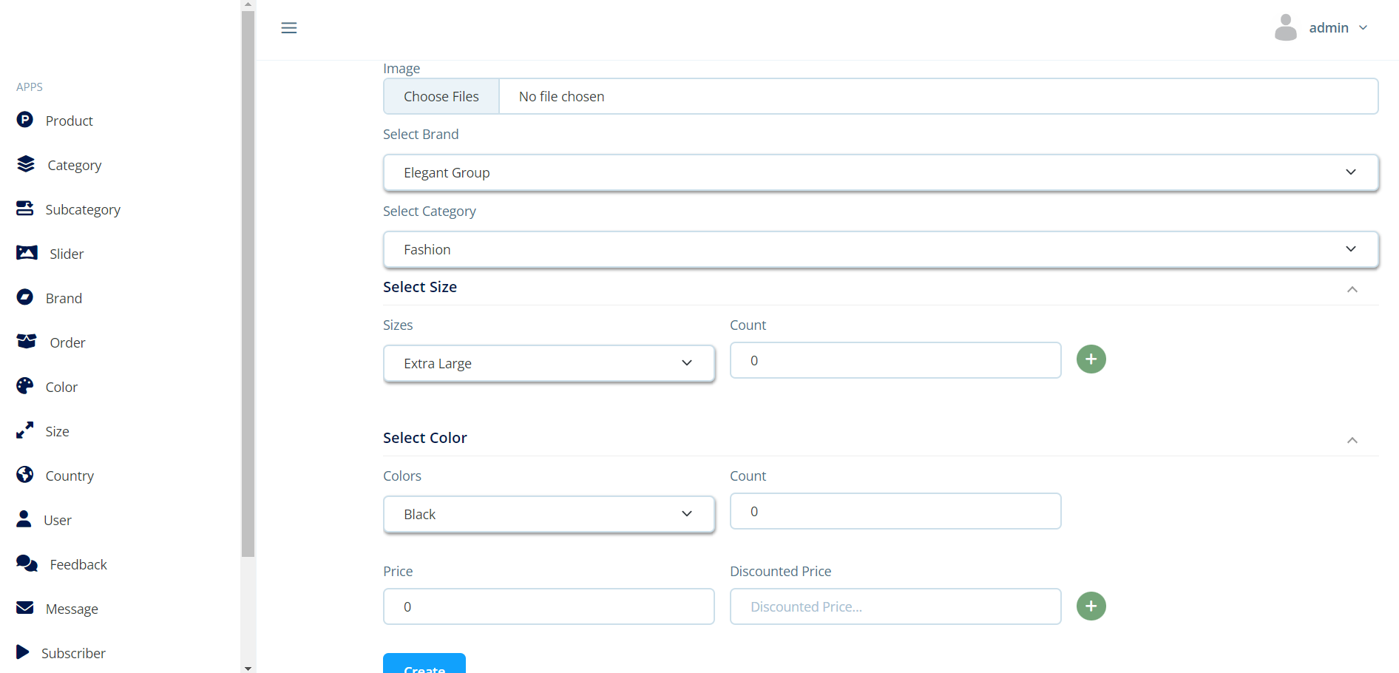Add color row with green plus button
1399x673 pixels.
1091,606
